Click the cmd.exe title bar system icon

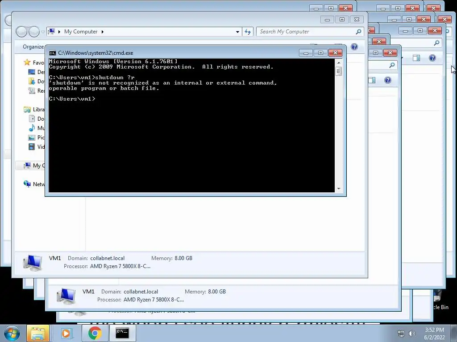tap(53, 53)
